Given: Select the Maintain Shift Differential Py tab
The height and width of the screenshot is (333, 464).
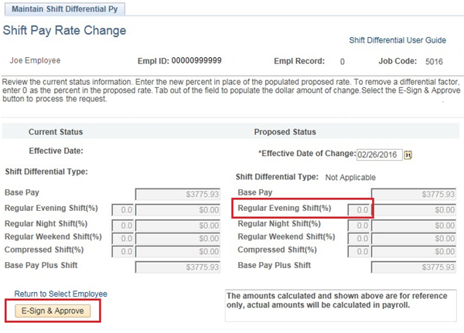Looking at the screenshot, I should pos(63,9).
